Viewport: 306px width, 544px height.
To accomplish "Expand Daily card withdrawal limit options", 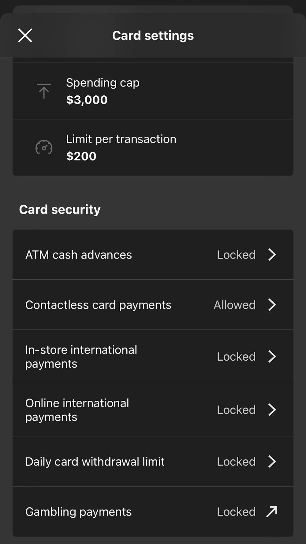I will coord(153,461).
